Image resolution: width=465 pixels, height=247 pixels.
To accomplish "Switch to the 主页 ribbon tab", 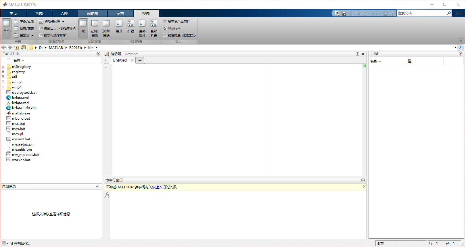I will coord(13,14).
